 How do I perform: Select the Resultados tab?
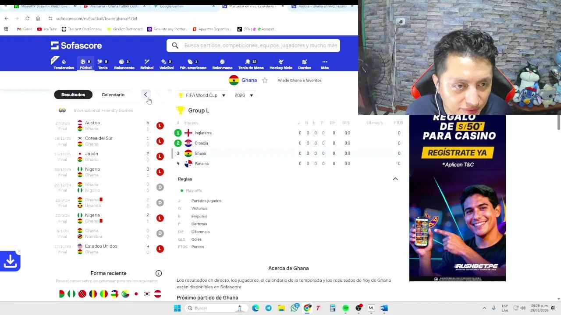pos(73,94)
